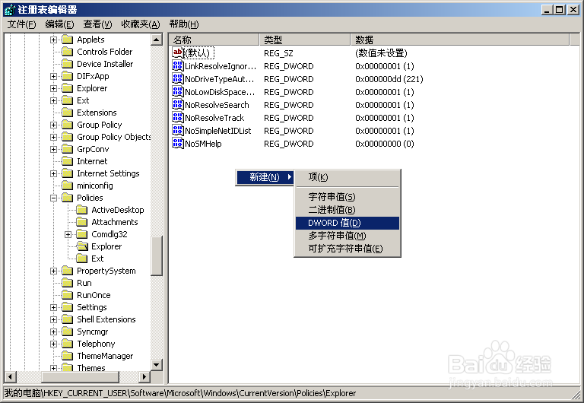
Task: Click the tree scrollbar down arrow
Action: click(x=157, y=365)
